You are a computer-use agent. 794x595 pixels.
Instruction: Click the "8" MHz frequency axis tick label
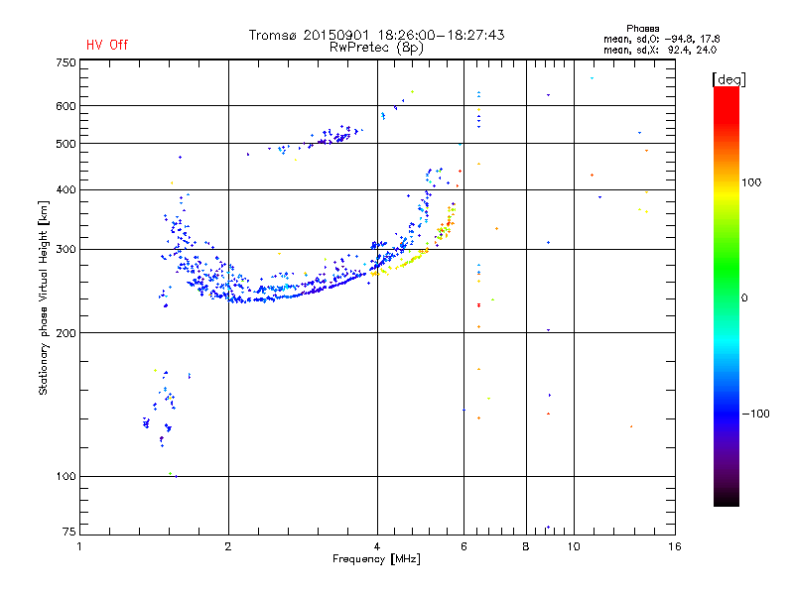pos(526,546)
